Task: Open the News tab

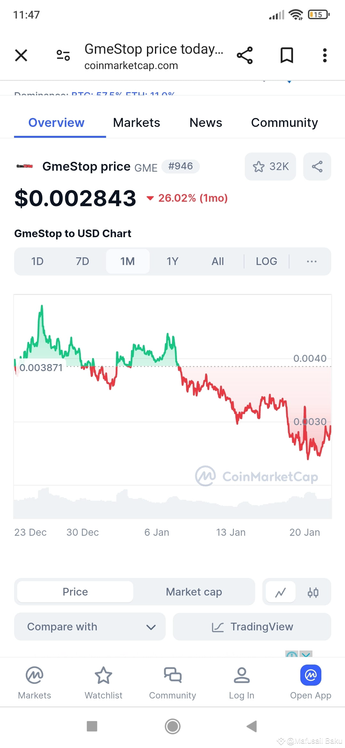Action: [205, 123]
